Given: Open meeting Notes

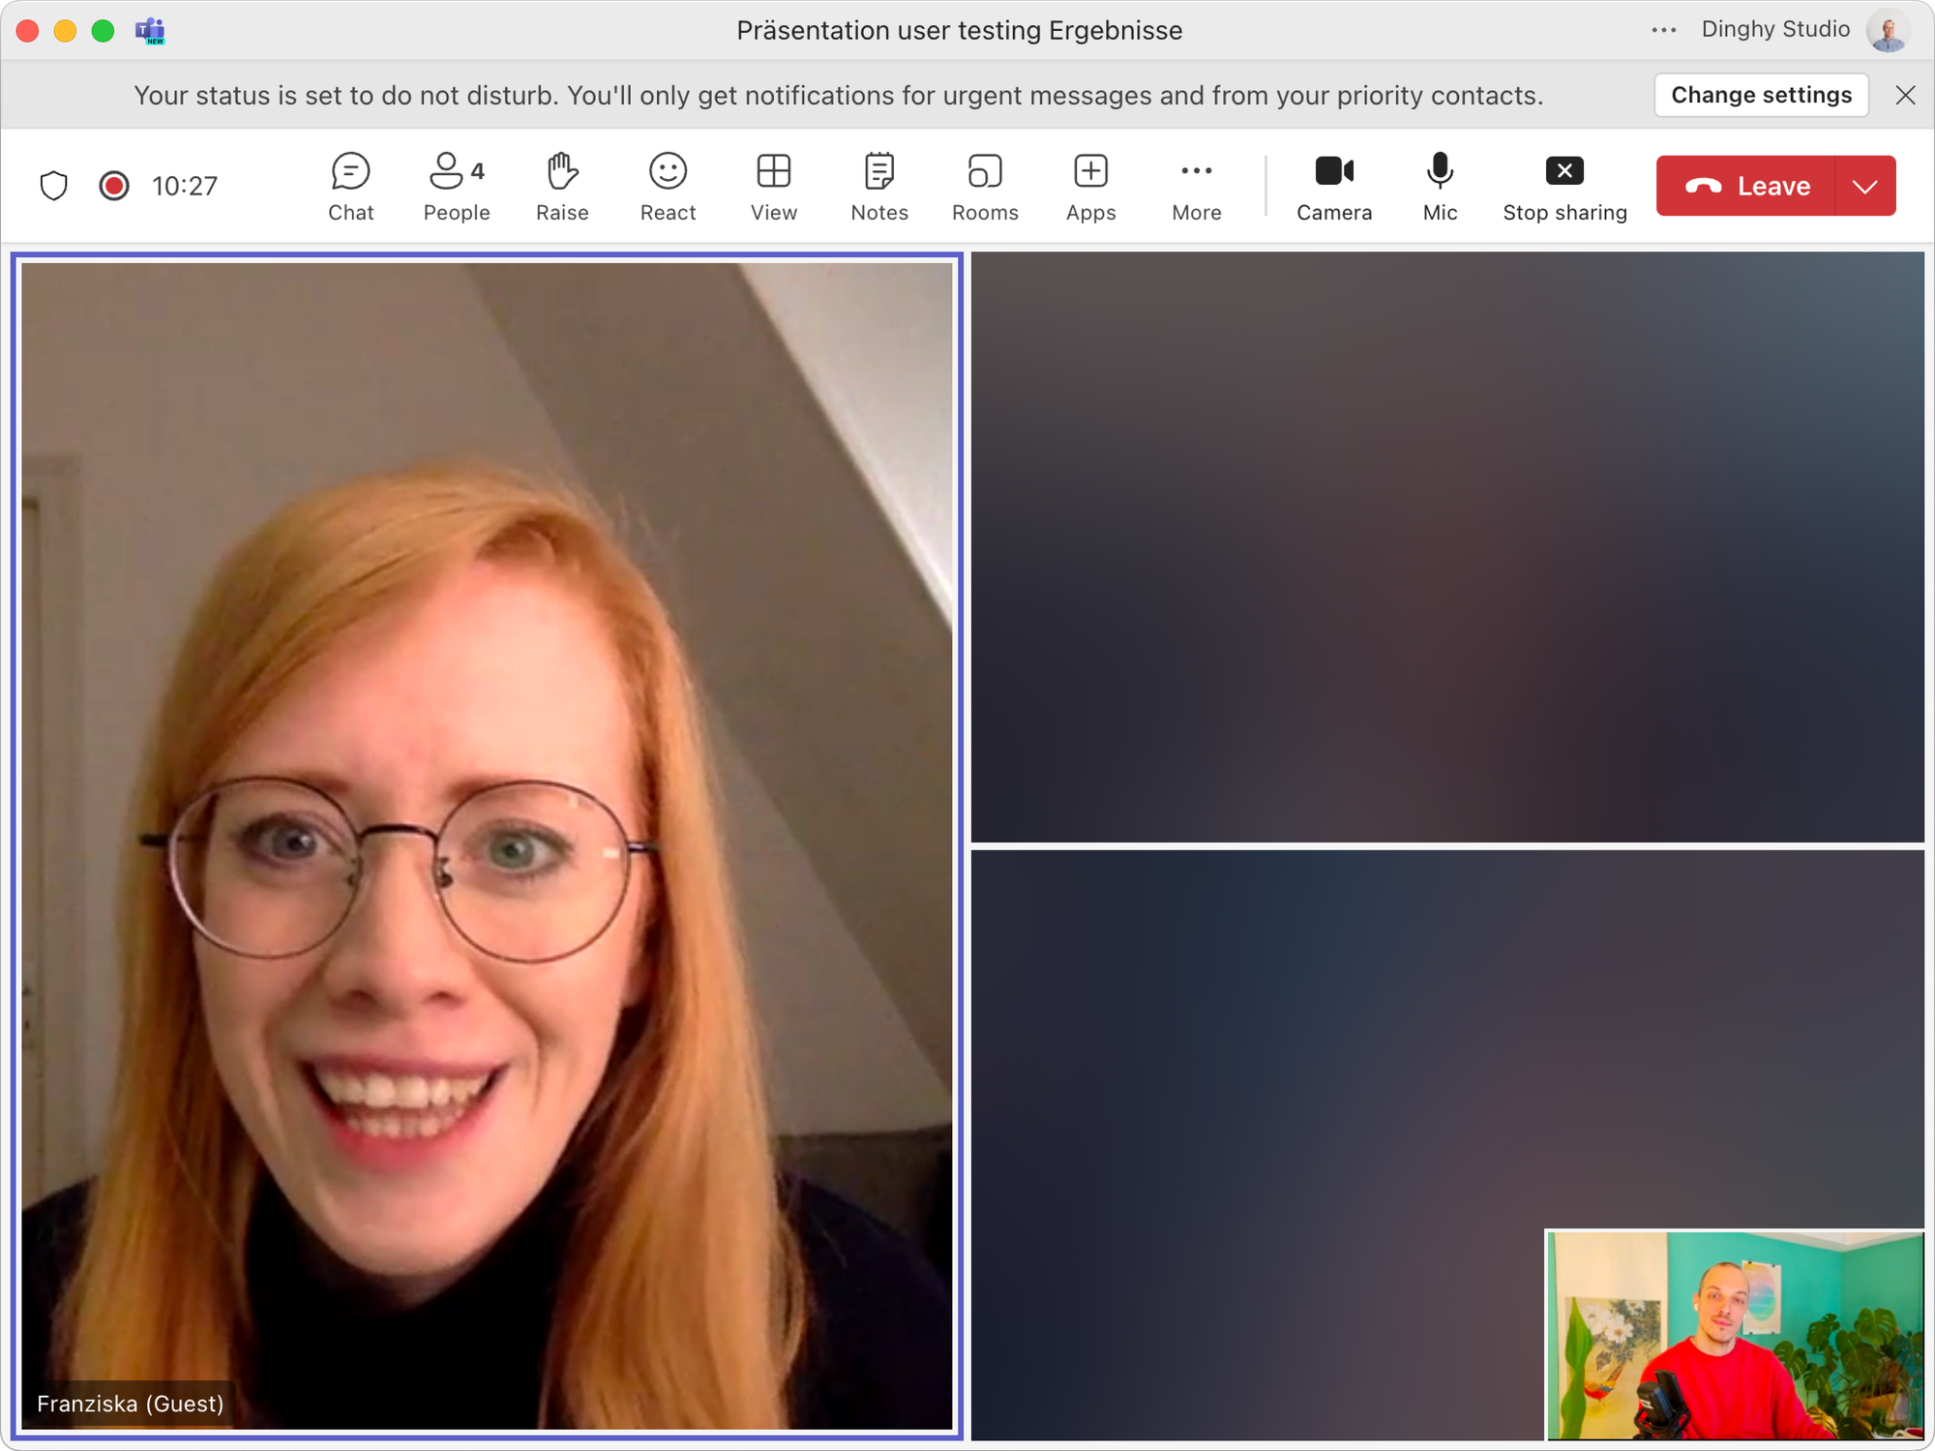Looking at the screenshot, I should coord(879,187).
